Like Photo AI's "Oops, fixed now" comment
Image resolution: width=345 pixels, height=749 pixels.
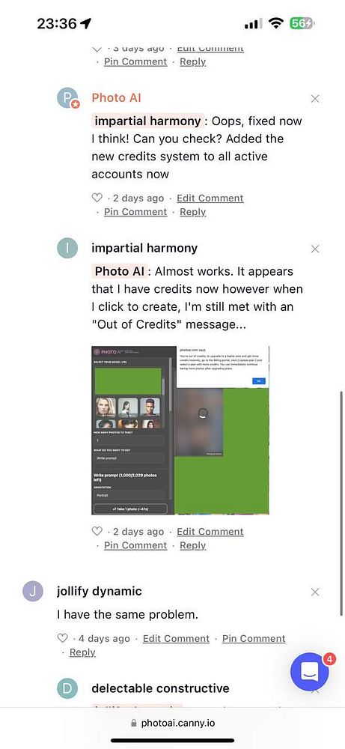coord(97,198)
